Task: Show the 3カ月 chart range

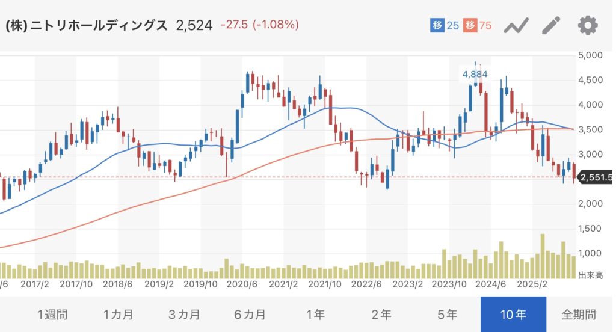Action: pos(184,314)
